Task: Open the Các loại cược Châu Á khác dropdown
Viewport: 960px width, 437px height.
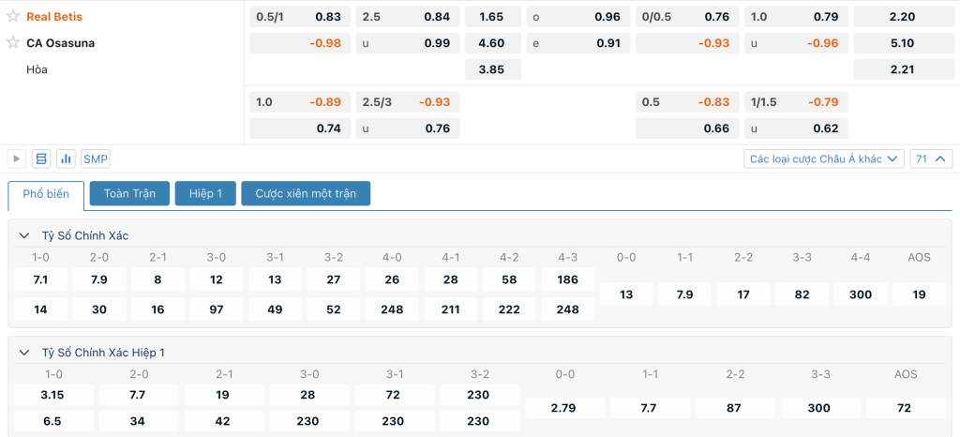Action: (x=824, y=159)
